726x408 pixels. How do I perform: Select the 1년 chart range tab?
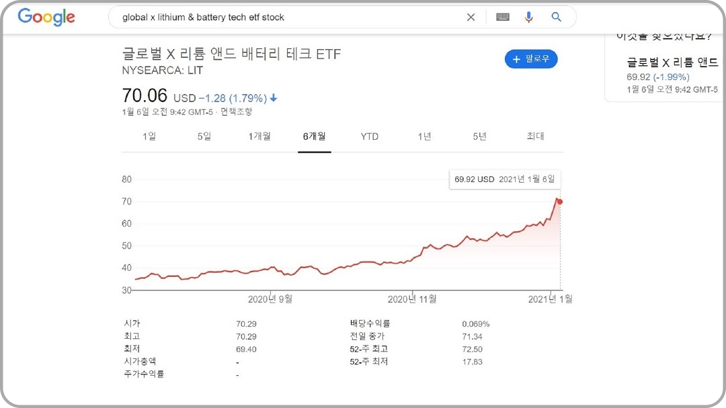[425, 136]
